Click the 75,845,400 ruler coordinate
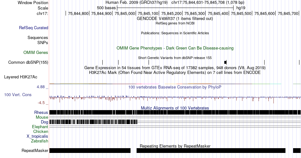 click(x=218, y=13)
